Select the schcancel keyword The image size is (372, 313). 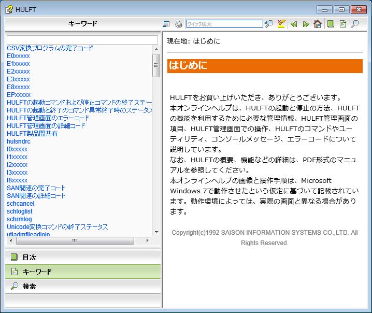tap(20, 204)
